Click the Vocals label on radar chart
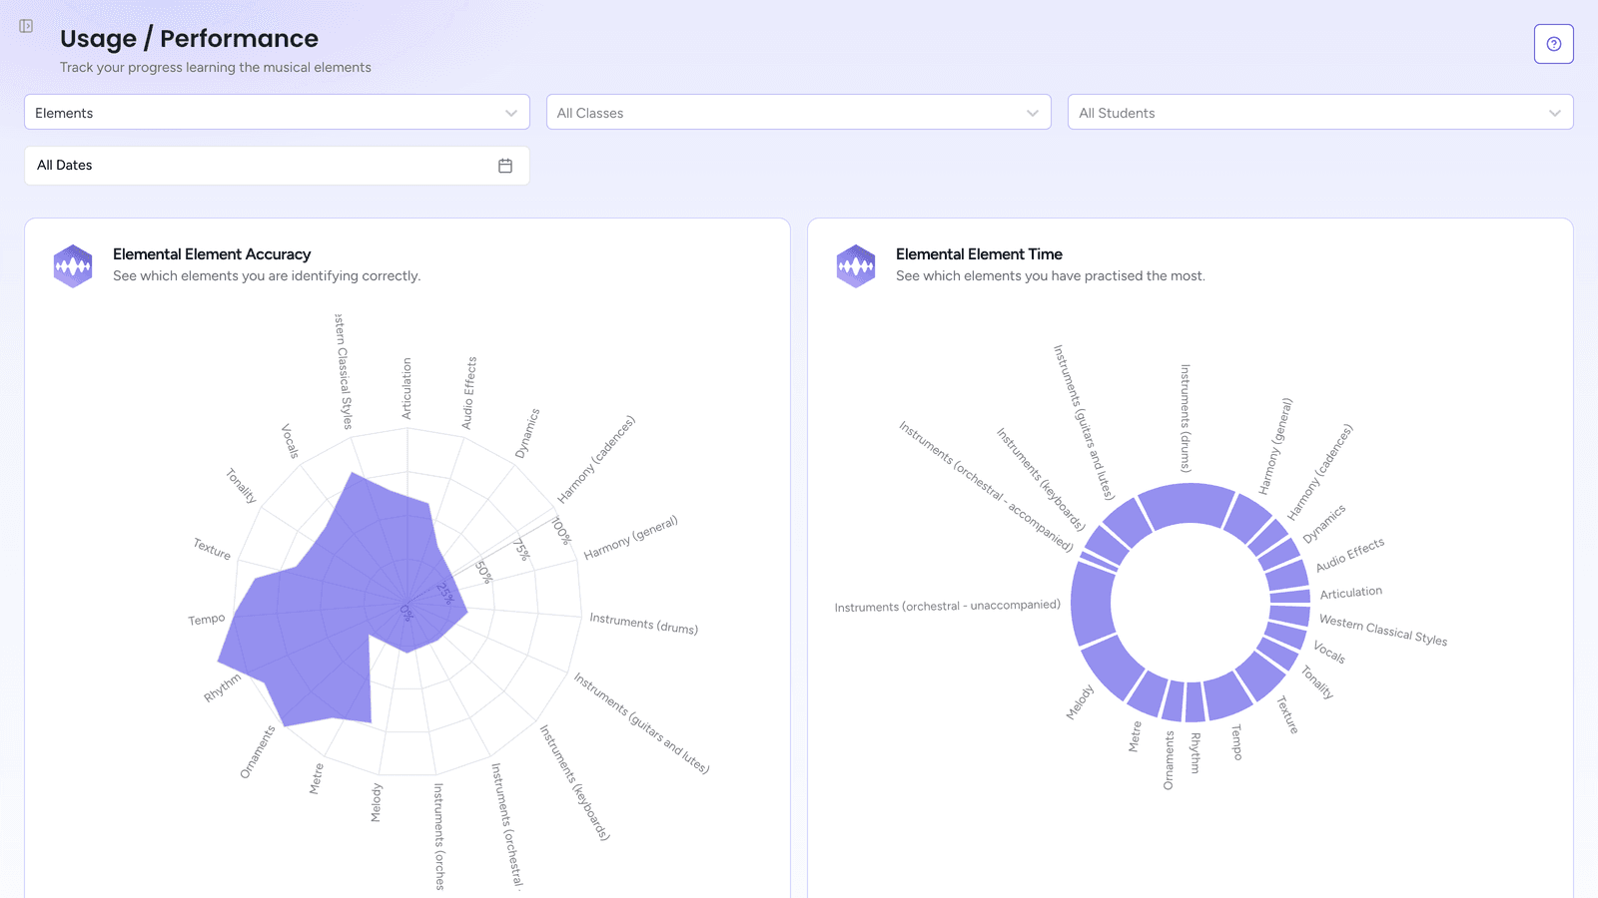The height and width of the screenshot is (898, 1598). coord(290,441)
